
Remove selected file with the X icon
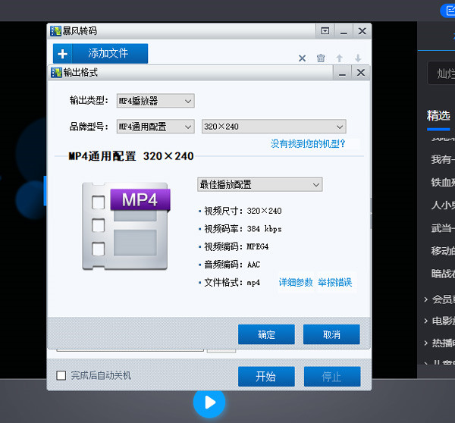point(302,58)
